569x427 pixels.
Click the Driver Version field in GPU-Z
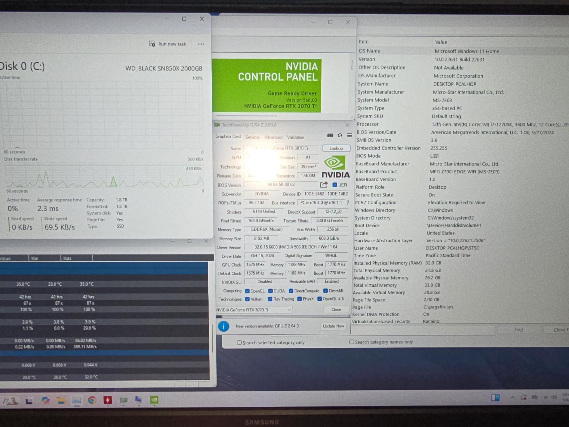tap(296, 247)
